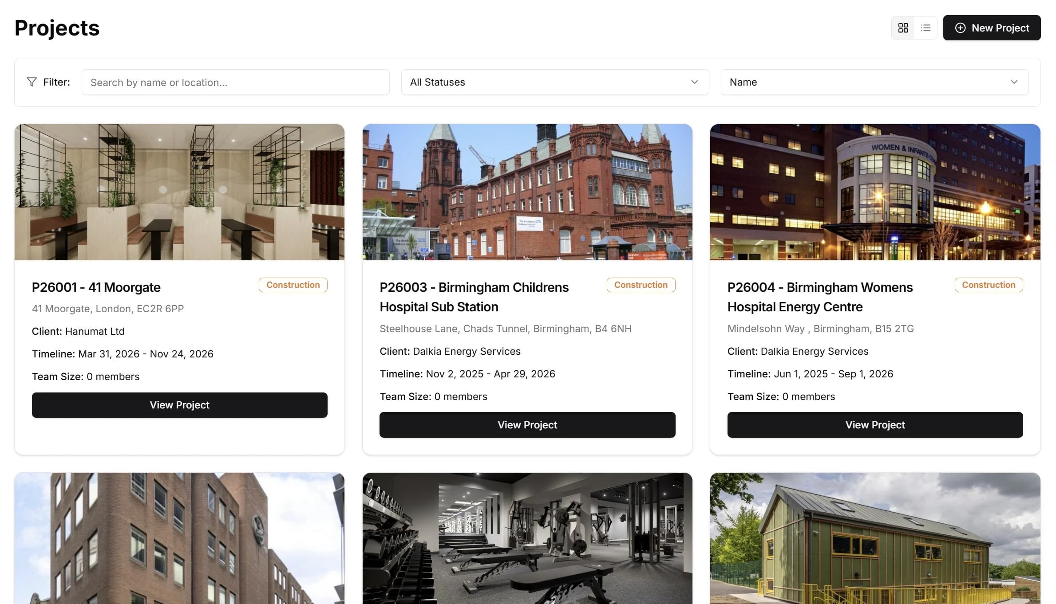Switch to list view layout
The width and height of the screenshot is (1056, 604).
925,27
